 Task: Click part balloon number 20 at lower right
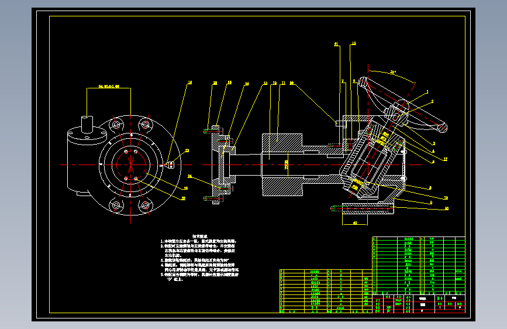click(447, 208)
